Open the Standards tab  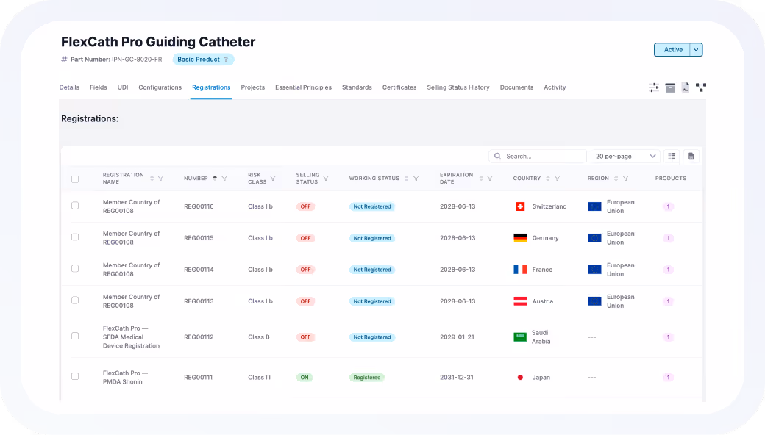point(357,87)
